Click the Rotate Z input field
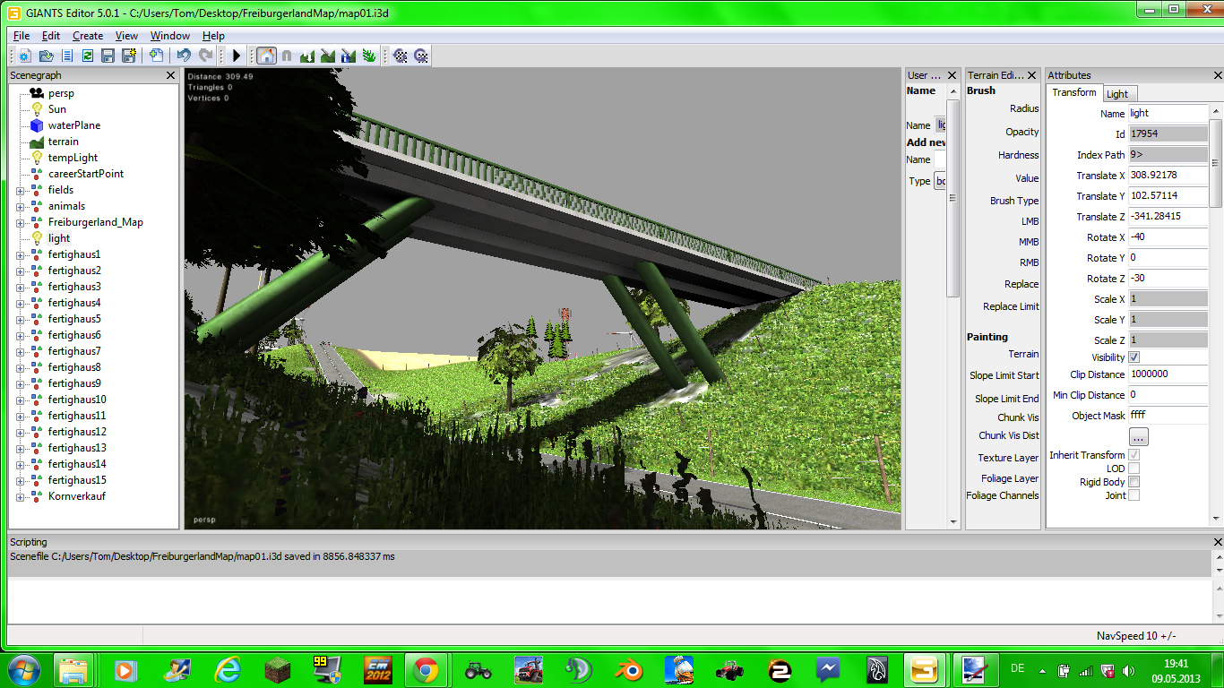The width and height of the screenshot is (1224, 688). [1168, 279]
